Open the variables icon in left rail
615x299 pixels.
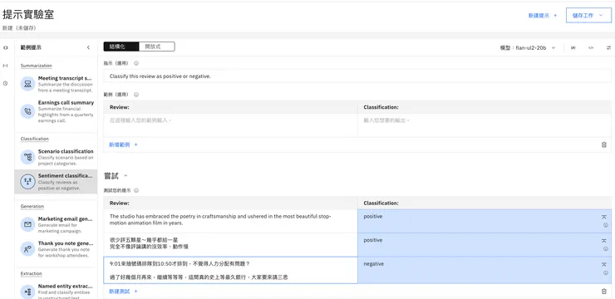point(6,66)
